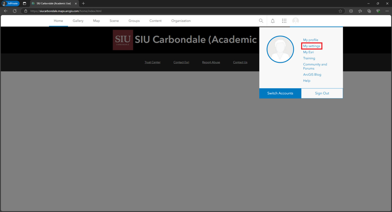Viewport: 392px width, 212px height.
Task: Open the notifications bell
Action: tap(273, 21)
